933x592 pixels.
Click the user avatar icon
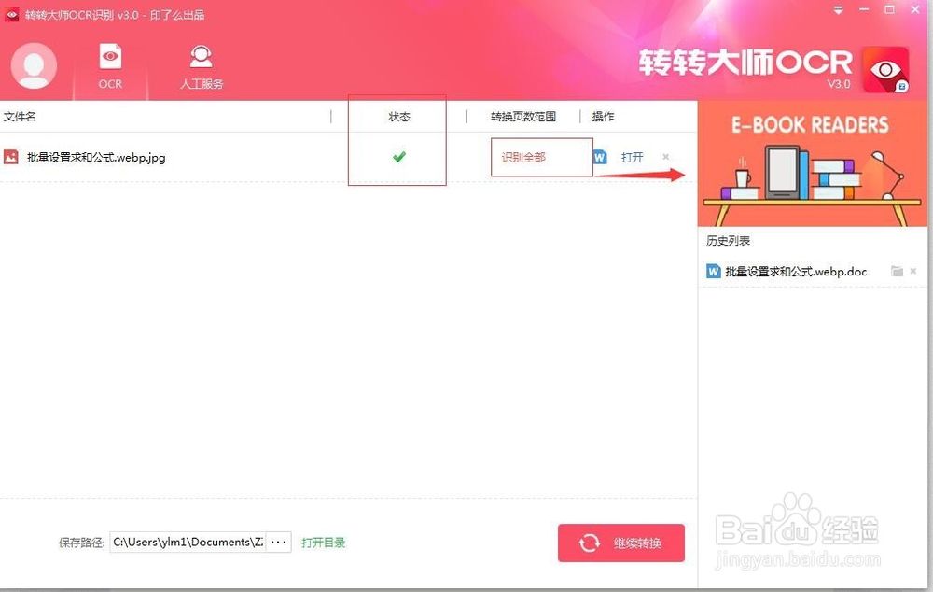(x=34, y=65)
